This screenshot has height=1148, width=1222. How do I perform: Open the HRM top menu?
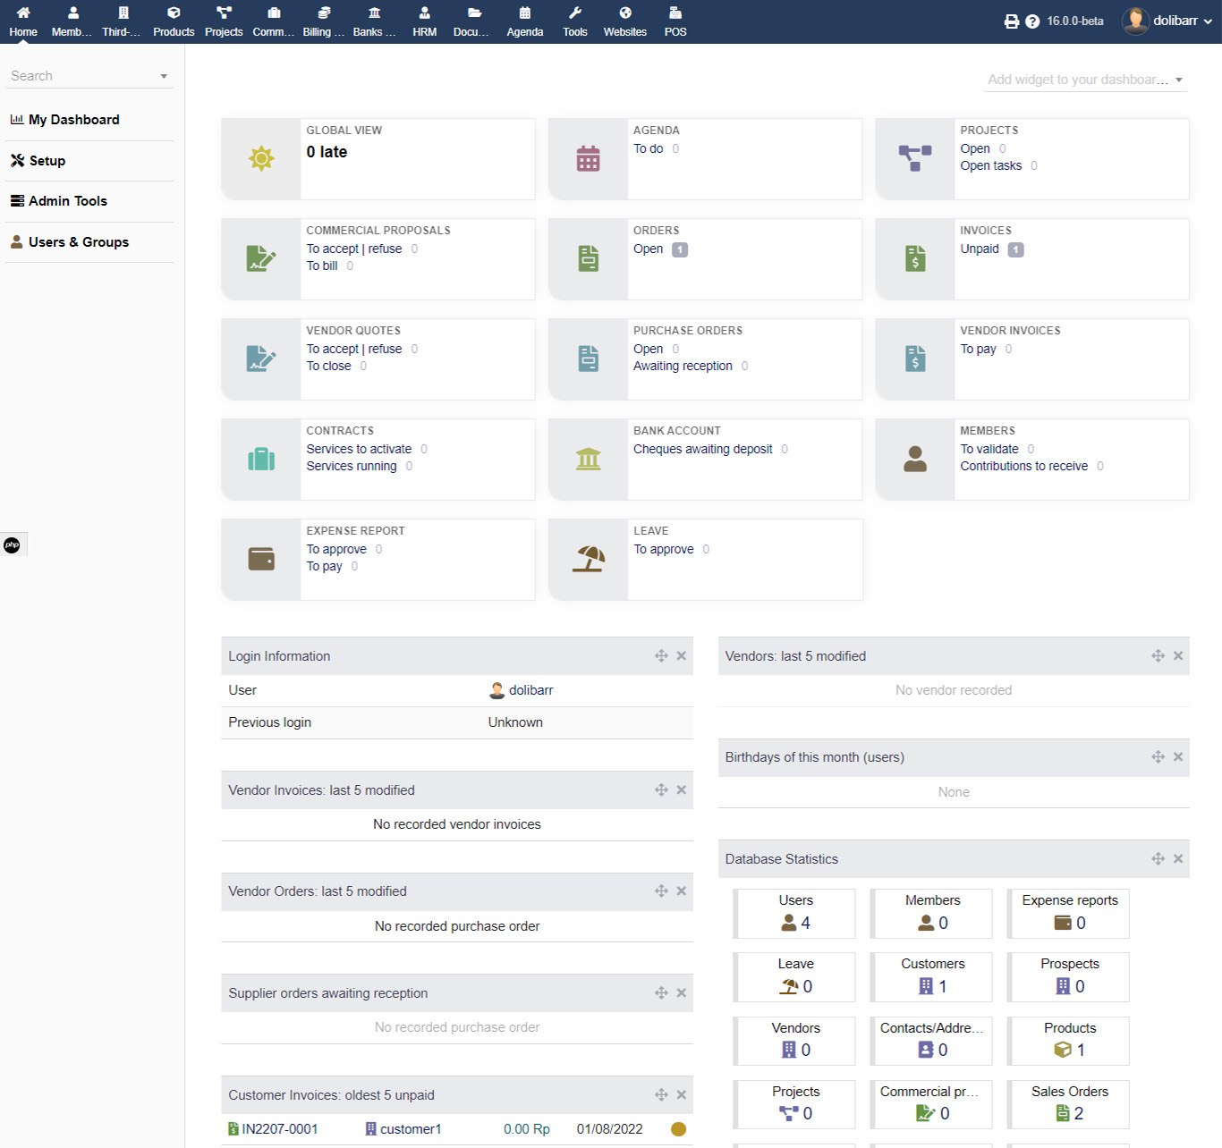point(424,21)
